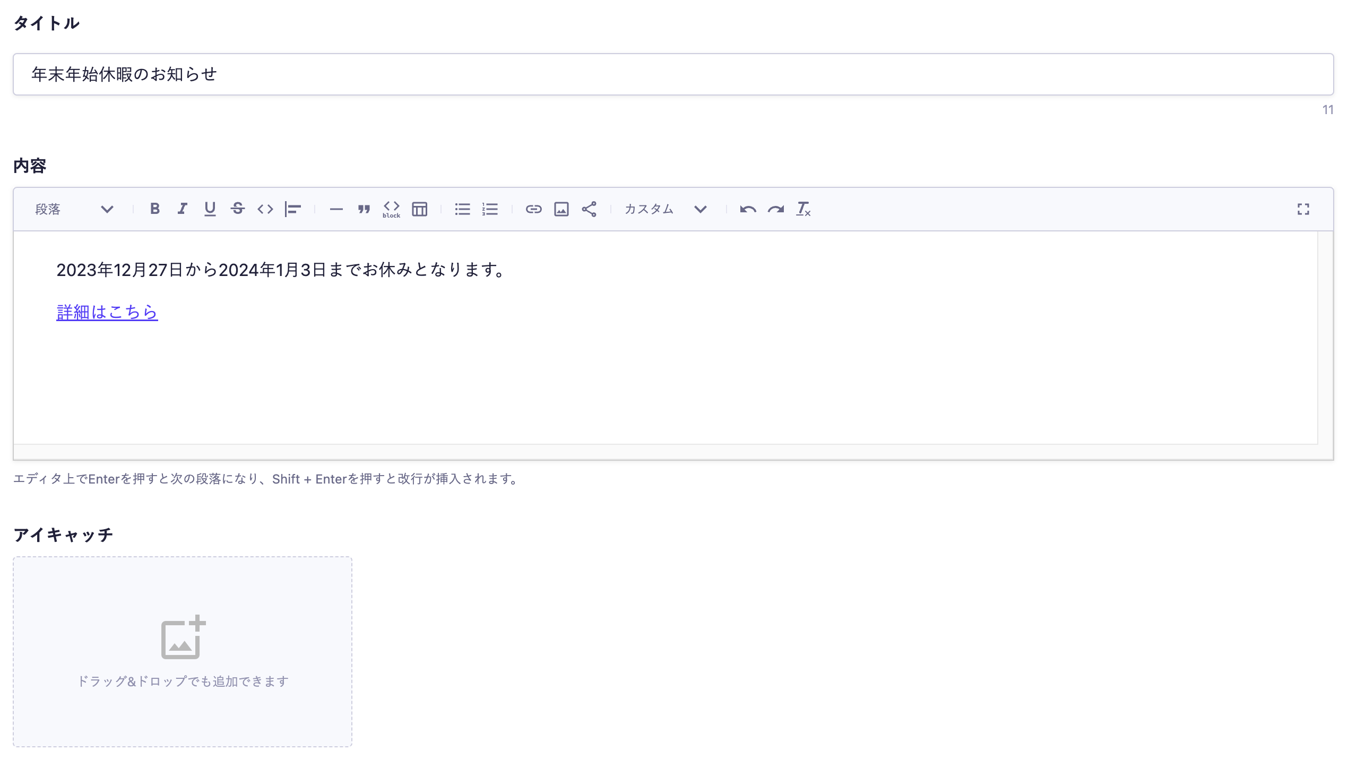
Task: Insert a hyperlink with link icon
Action: pyautogui.click(x=534, y=209)
